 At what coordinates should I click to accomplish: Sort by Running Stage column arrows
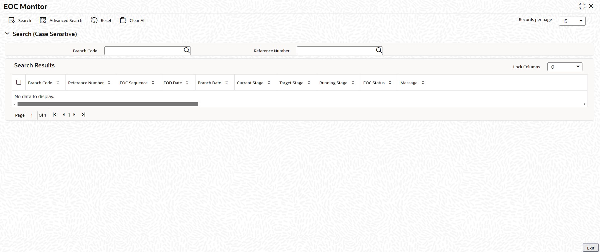click(353, 83)
